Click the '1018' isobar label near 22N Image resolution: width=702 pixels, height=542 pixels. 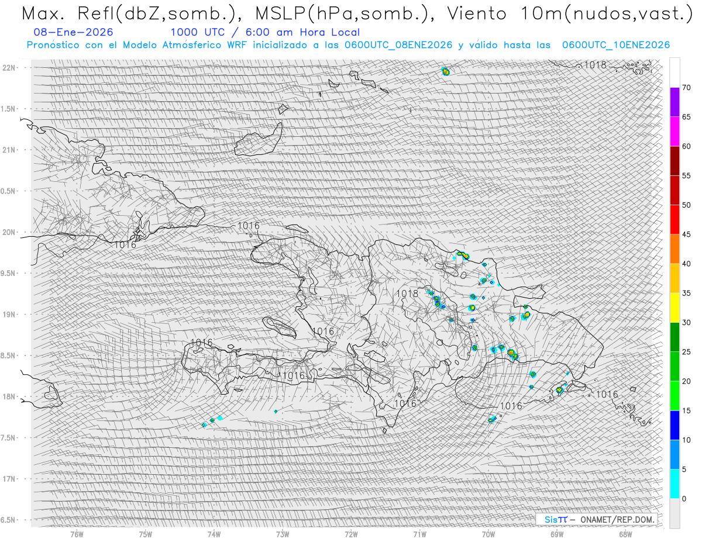pos(596,65)
